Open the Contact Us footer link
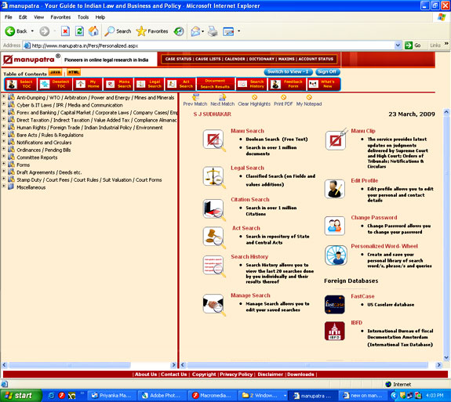Screen dimensions: 451x402 (173, 375)
